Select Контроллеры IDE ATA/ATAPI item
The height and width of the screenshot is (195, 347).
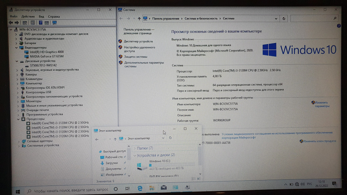45,88
